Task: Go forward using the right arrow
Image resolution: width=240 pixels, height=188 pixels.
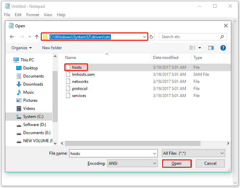Action: [22, 37]
